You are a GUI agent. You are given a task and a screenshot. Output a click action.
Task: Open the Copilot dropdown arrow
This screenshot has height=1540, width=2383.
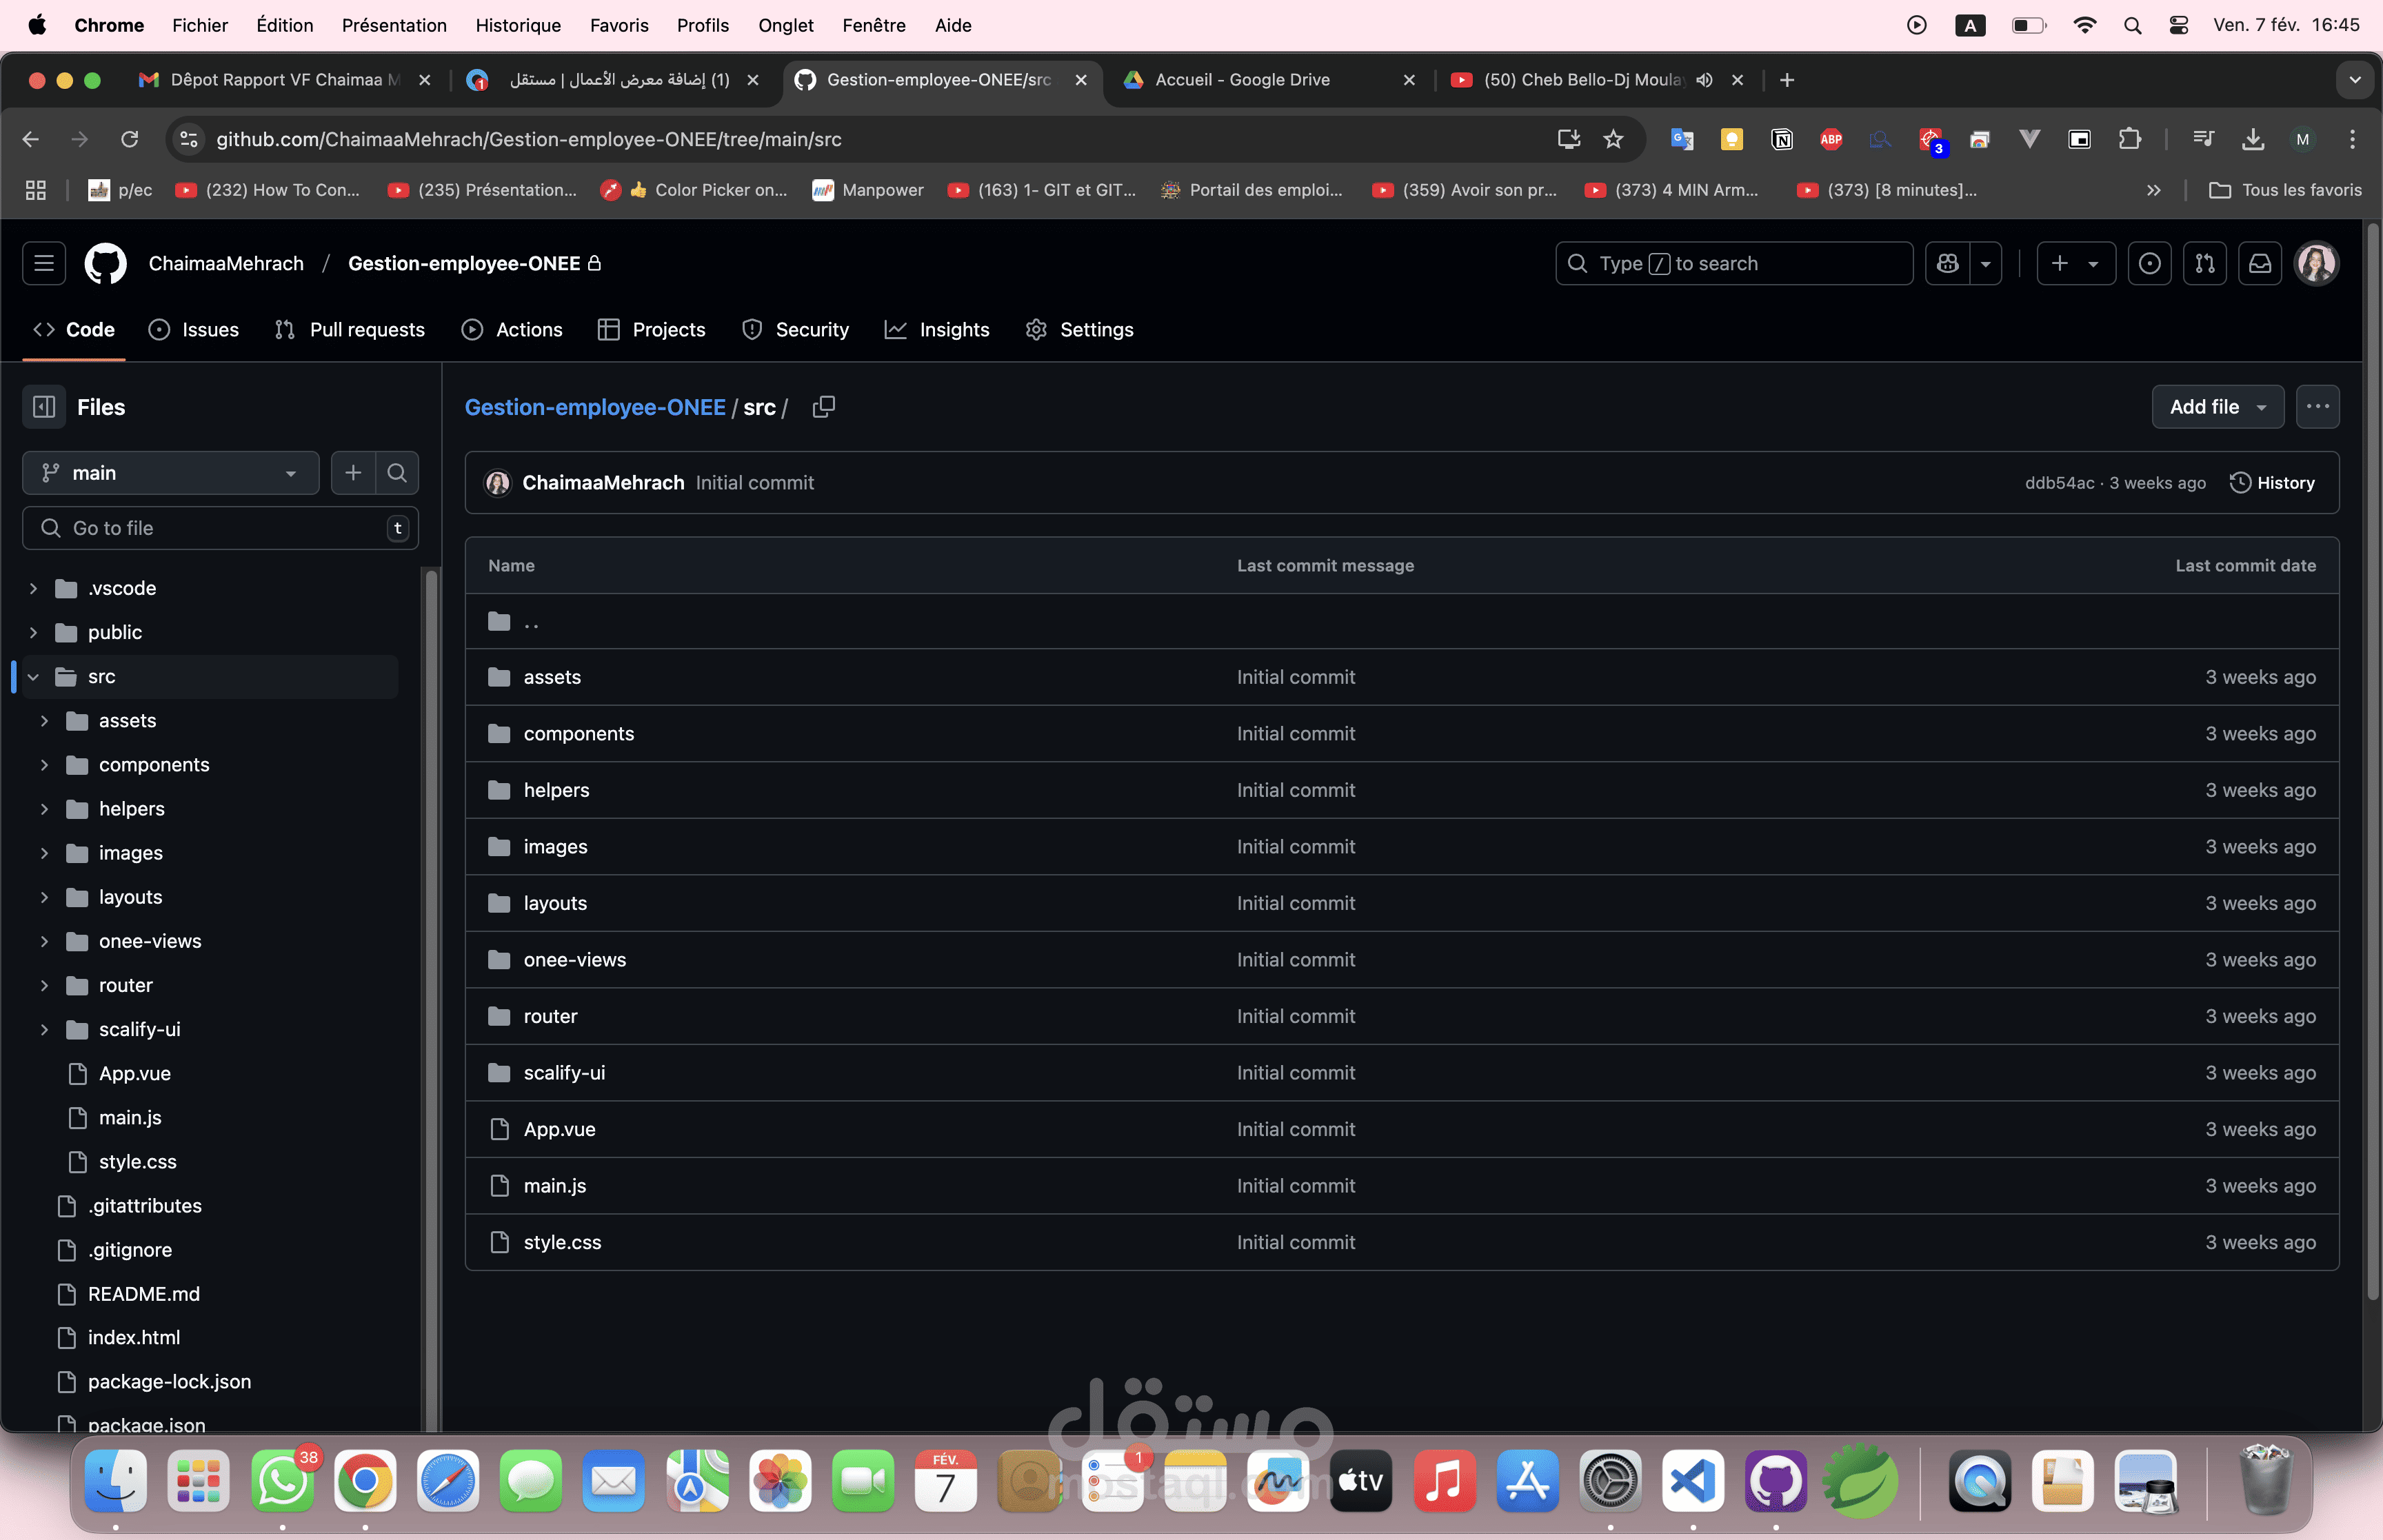(1986, 263)
